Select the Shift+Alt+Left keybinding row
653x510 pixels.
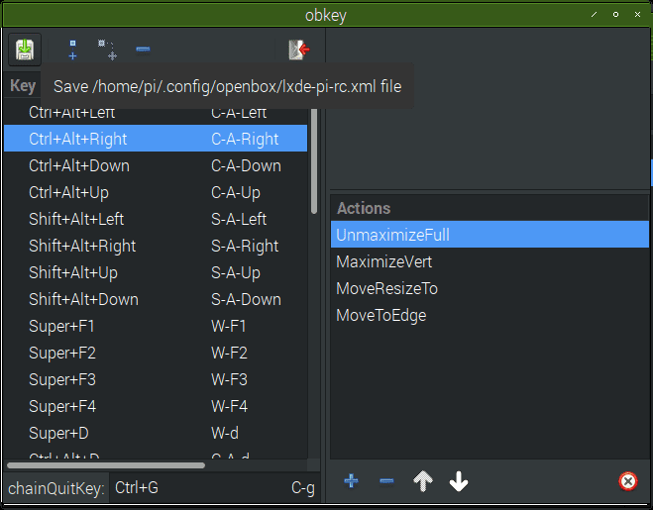tap(156, 219)
